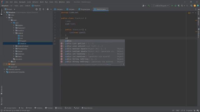
Task: Expand the PriorityQueue folder
Action: coord(14,49)
